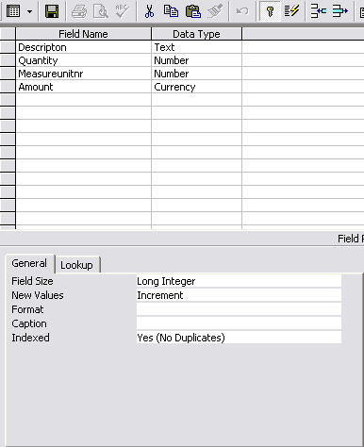
Task: Toggle the Primary Key button
Action: pos(270,11)
